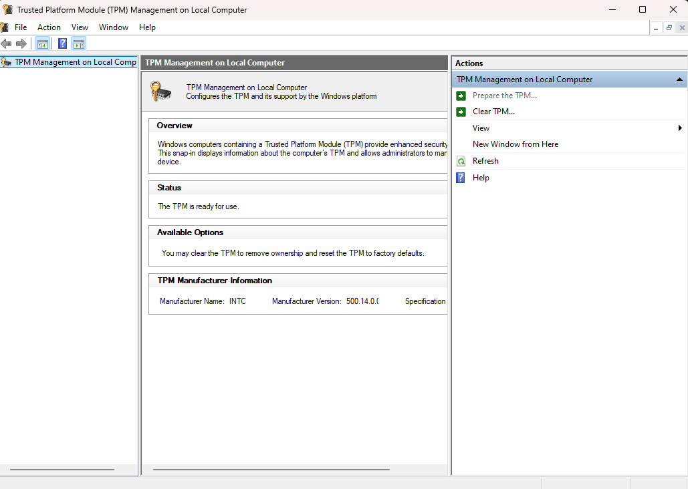The height and width of the screenshot is (489, 688).
Task: Click the Actions pane title
Action: point(469,63)
